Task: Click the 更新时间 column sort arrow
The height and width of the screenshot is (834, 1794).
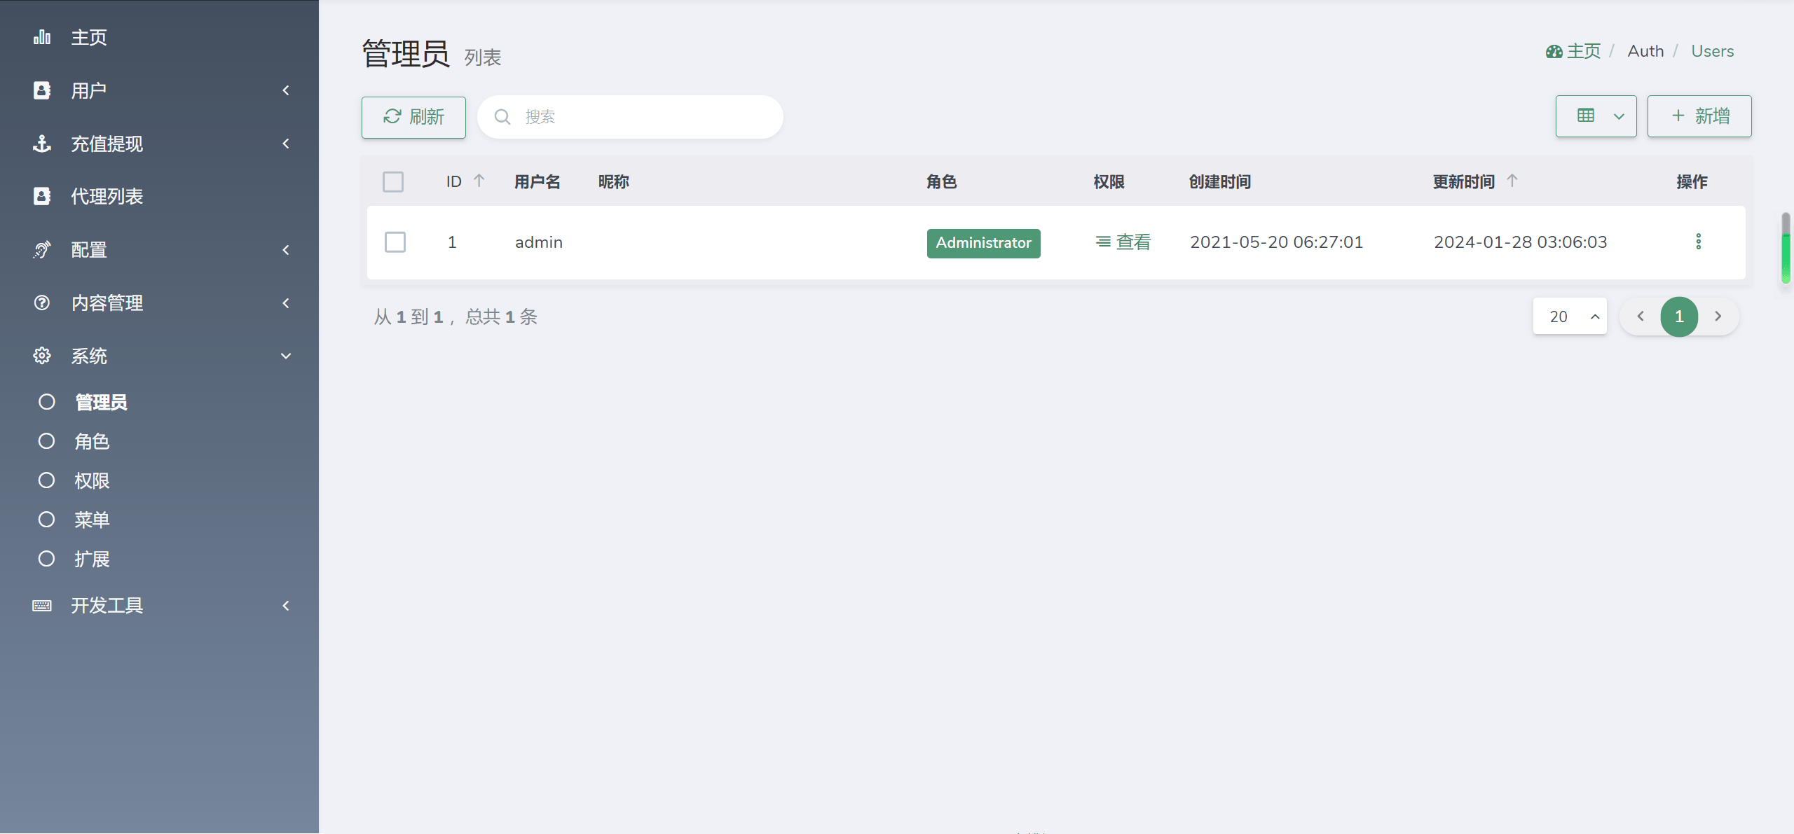Action: [x=1512, y=181]
